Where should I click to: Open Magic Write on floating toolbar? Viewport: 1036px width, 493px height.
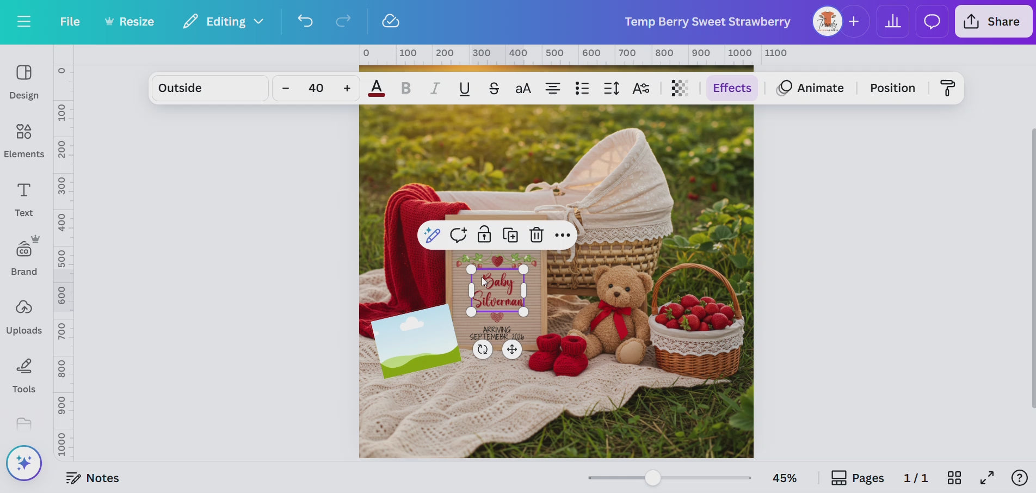[x=432, y=235]
